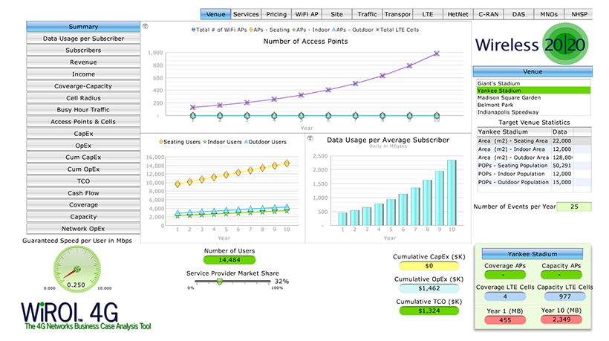Open the C-RAN tab
Image resolution: width=609 pixels, height=341 pixels.
tap(488, 14)
